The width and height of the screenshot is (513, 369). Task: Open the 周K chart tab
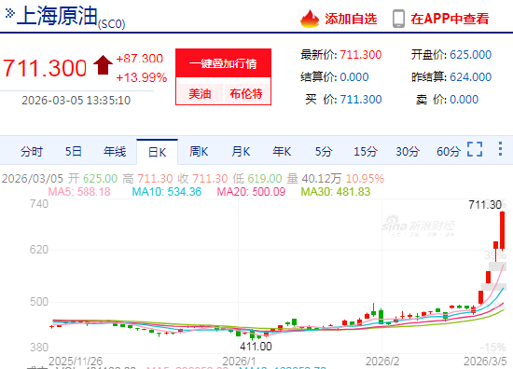pyautogui.click(x=199, y=152)
